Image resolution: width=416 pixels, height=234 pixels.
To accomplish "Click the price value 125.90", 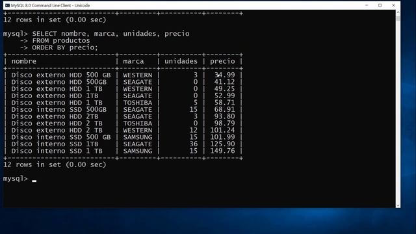I will click(222, 144).
